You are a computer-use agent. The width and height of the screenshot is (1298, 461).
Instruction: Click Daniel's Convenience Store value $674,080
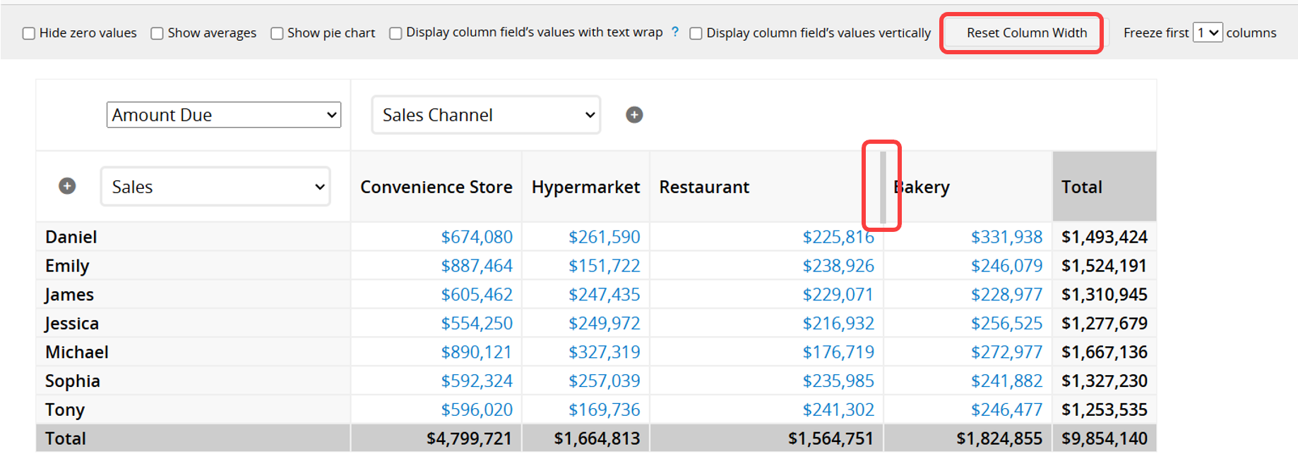pos(477,237)
